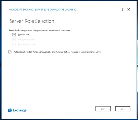Click the 'Automatically install Windows Server roles' label

pos(57,52)
